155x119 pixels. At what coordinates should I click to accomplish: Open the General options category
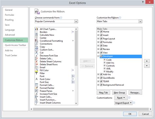click(x=9, y=10)
